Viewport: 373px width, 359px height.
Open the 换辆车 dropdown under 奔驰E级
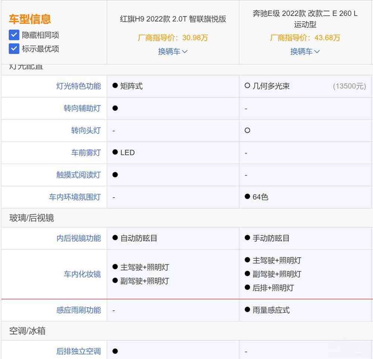305,51
